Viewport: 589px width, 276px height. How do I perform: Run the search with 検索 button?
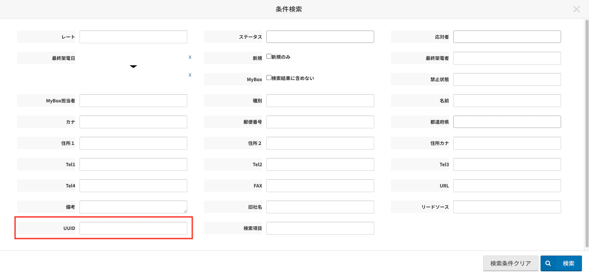pos(561,263)
